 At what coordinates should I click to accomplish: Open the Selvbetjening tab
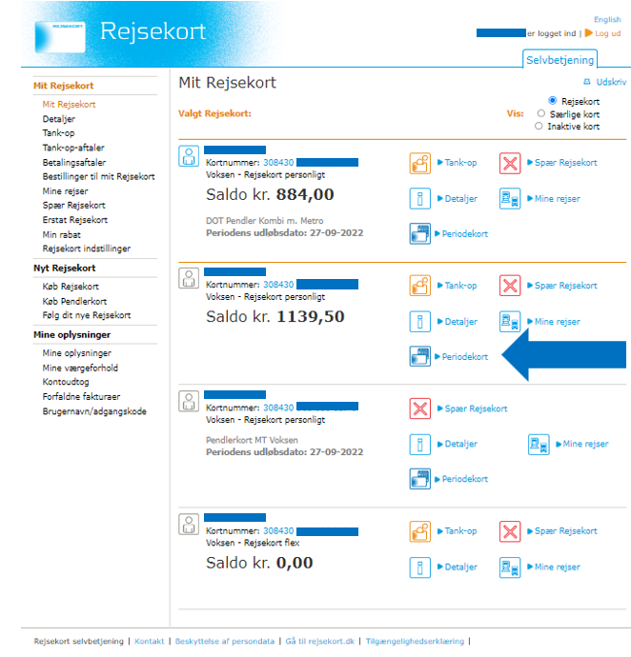tap(560, 60)
